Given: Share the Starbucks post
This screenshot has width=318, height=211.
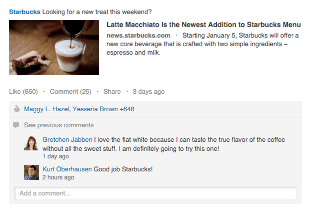Looking at the screenshot, I should click(112, 92).
